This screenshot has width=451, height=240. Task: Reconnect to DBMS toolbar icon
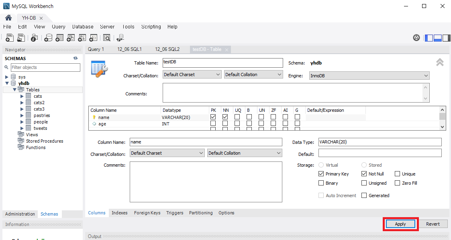tap(120, 38)
